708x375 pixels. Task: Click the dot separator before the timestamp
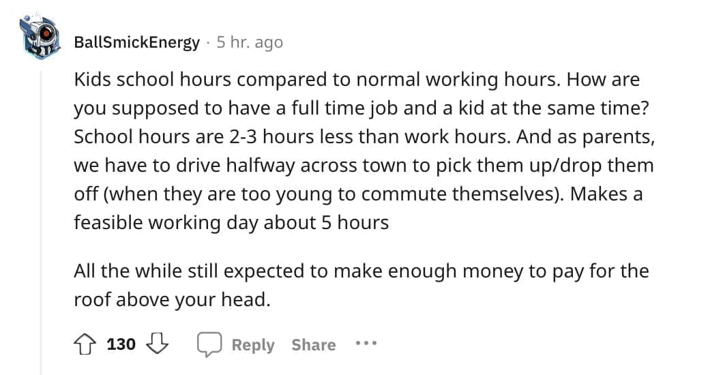(x=208, y=42)
